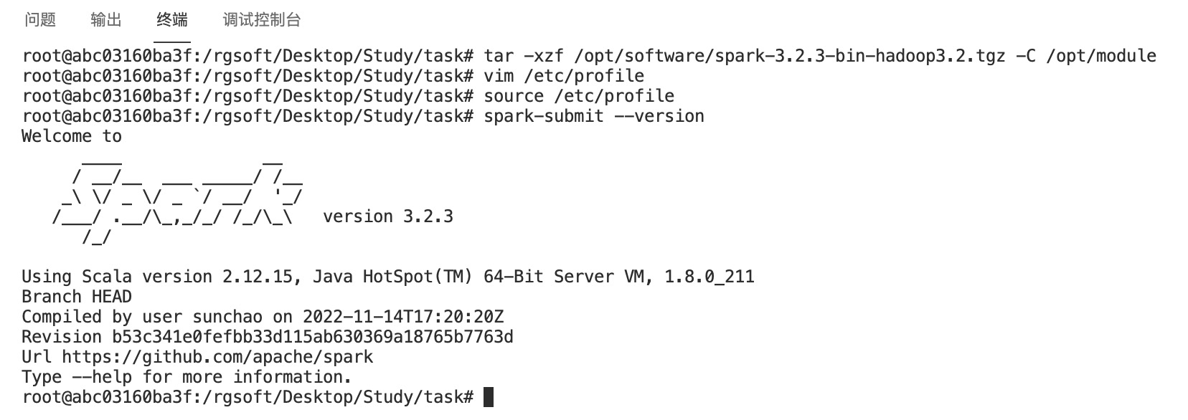The height and width of the screenshot is (420, 1188).
Task: Click /etc/profile in the vim command
Action: [x=584, y=76]
